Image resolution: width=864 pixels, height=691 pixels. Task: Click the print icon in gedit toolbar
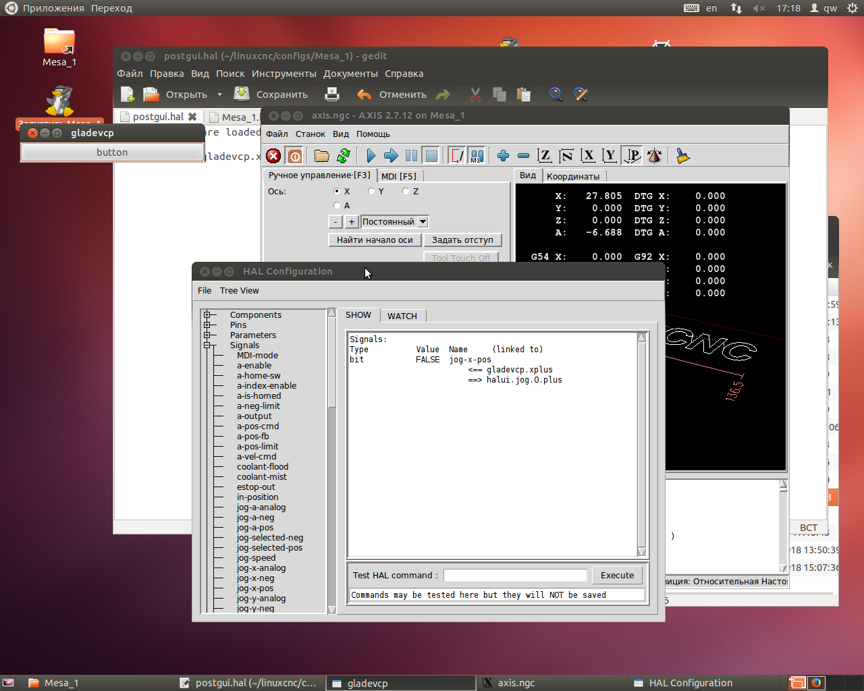(331, 94)
